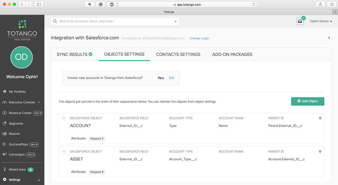Viewport: 338px width, 185px height.
Task: Focus the accounts and users search field
Action: (115, 21)
